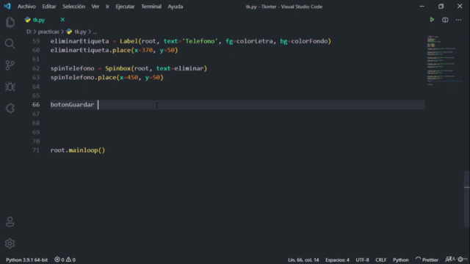Click Lín. 66, col. 14 indicator

(303, 260)
